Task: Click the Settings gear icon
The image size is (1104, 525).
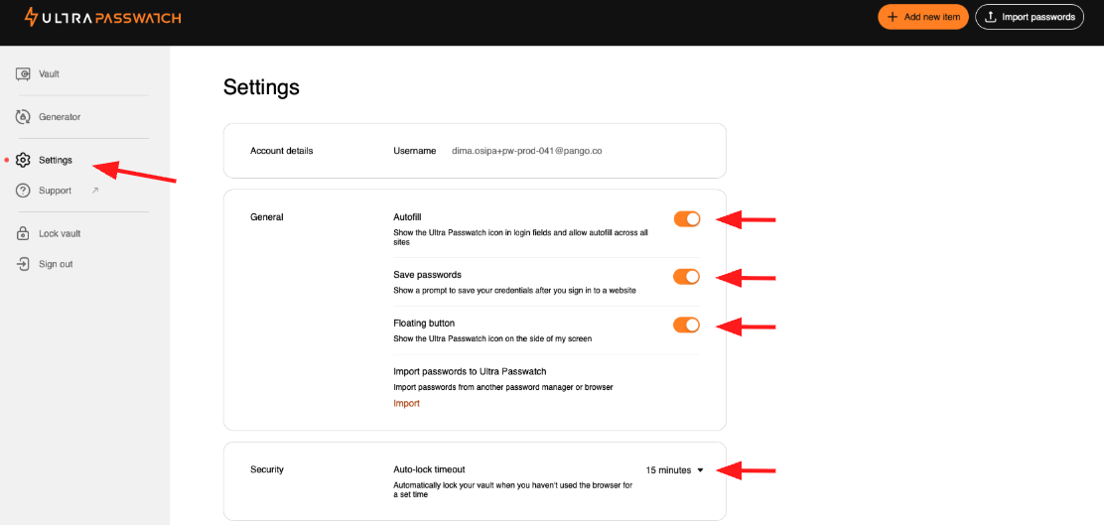Action: 23,160
